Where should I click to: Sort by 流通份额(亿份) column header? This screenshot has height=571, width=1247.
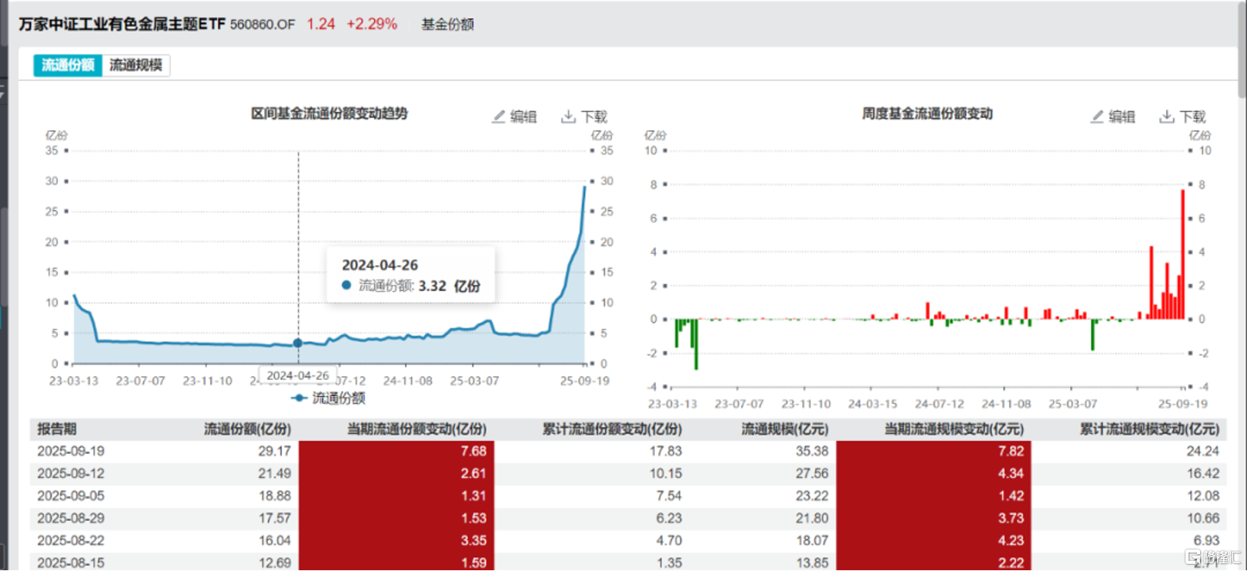coord(247,429)
